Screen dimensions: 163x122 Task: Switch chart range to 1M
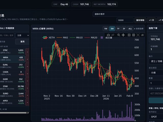106,29
